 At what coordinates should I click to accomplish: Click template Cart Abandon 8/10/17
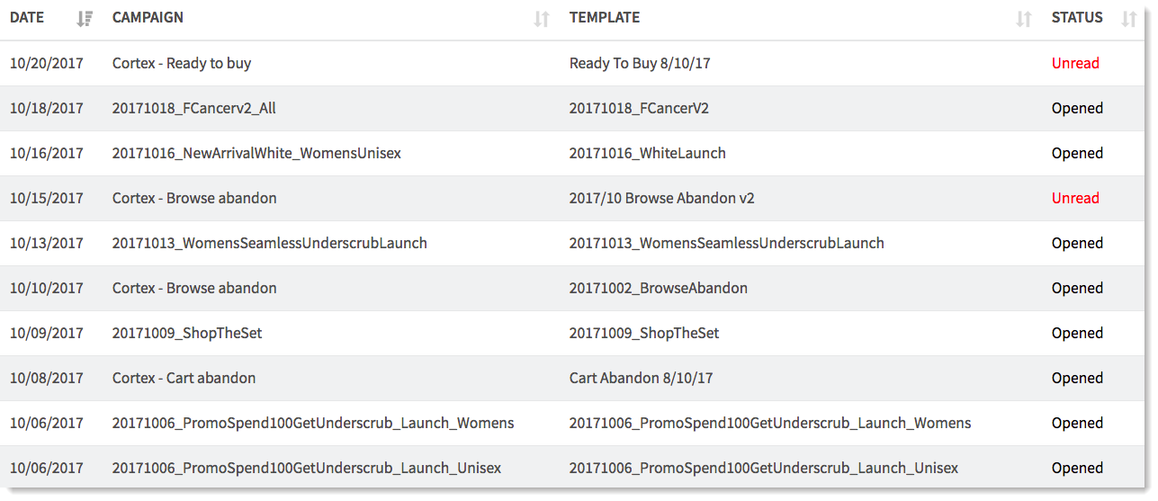[x=641, y=379]
